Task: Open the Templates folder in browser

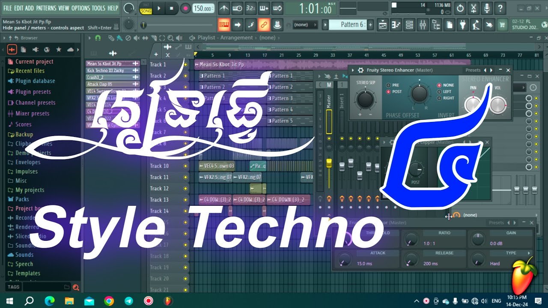Action: 28,273
